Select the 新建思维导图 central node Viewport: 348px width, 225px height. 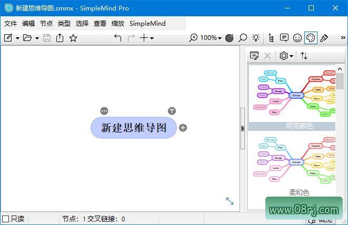[134, 128]
